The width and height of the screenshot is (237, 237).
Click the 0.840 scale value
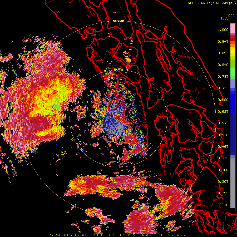click(x=223, y=65)
